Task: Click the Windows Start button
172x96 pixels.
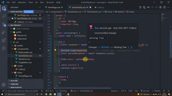Action: tap(2, 94)
